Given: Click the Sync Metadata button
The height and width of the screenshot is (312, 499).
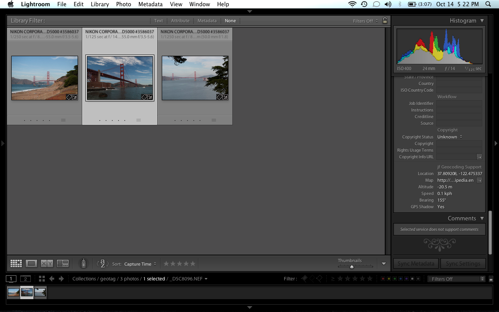Looking at the screenshot, I should click(x=416, y=264).
